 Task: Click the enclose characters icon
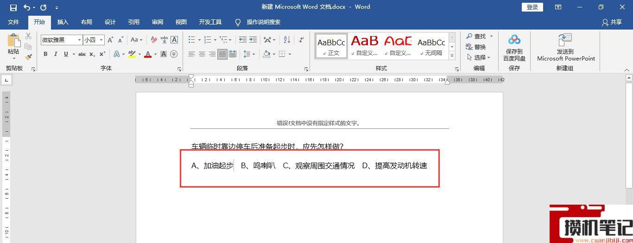tap(174, 54)
